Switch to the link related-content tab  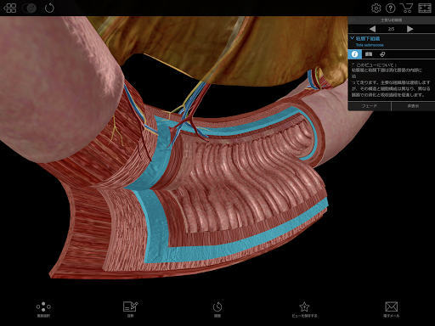pyautogui.click(x=382, y=54)
